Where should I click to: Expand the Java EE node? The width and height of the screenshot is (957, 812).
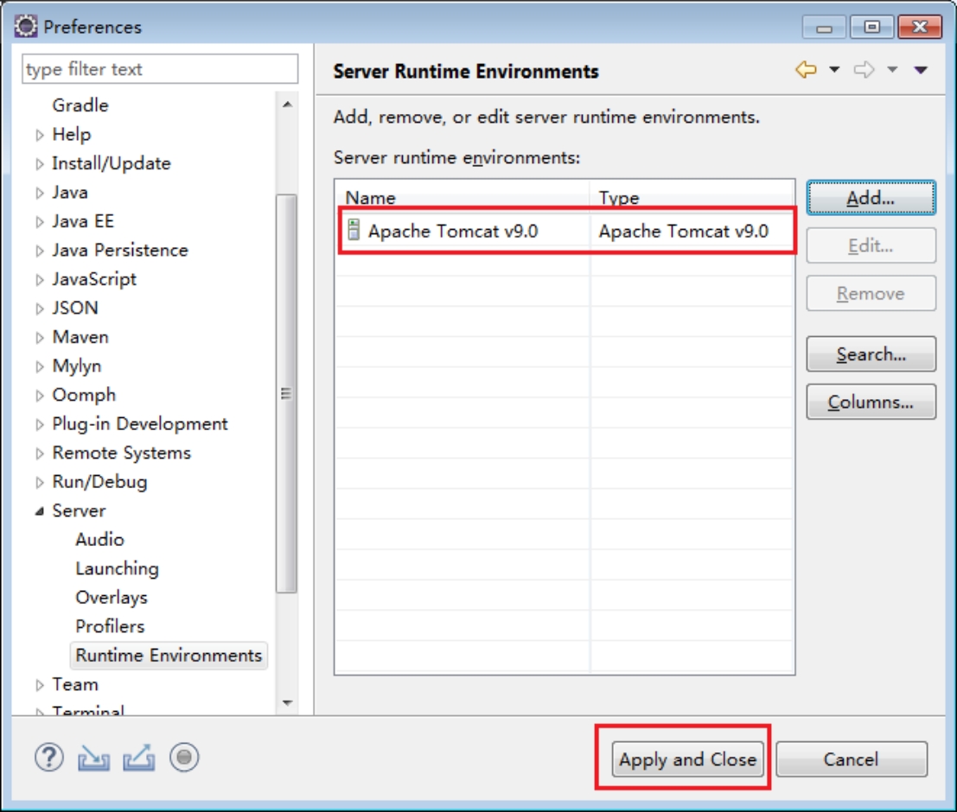(40, 222)
